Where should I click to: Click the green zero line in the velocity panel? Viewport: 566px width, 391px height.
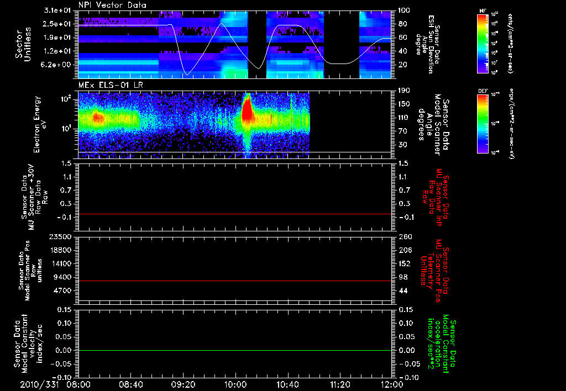click(x=235, y=350)
